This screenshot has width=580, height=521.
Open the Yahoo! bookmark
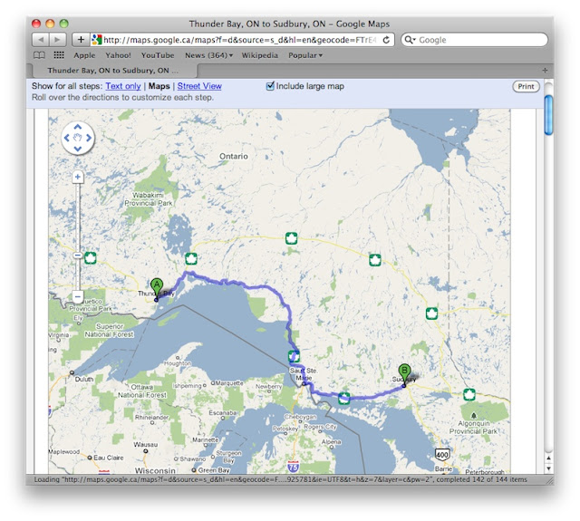(118, 55)
